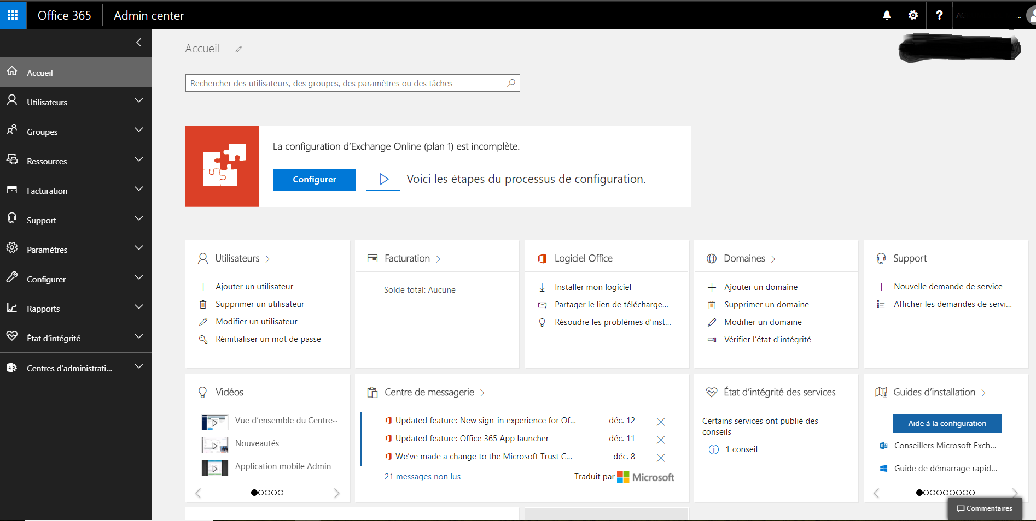Viewport: 1036px width, 521px height.
Task: Expand Ressources in sidebar
Action: pos(139,160)
